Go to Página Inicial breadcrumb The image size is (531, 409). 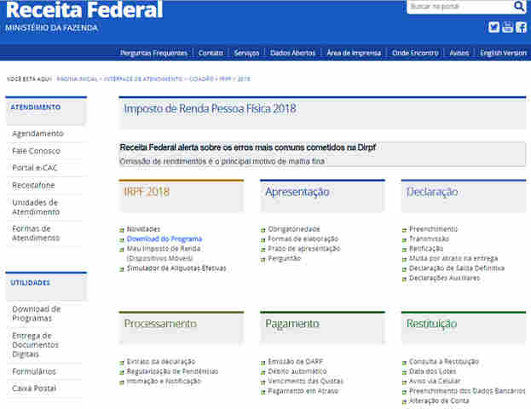click(78, 79)
